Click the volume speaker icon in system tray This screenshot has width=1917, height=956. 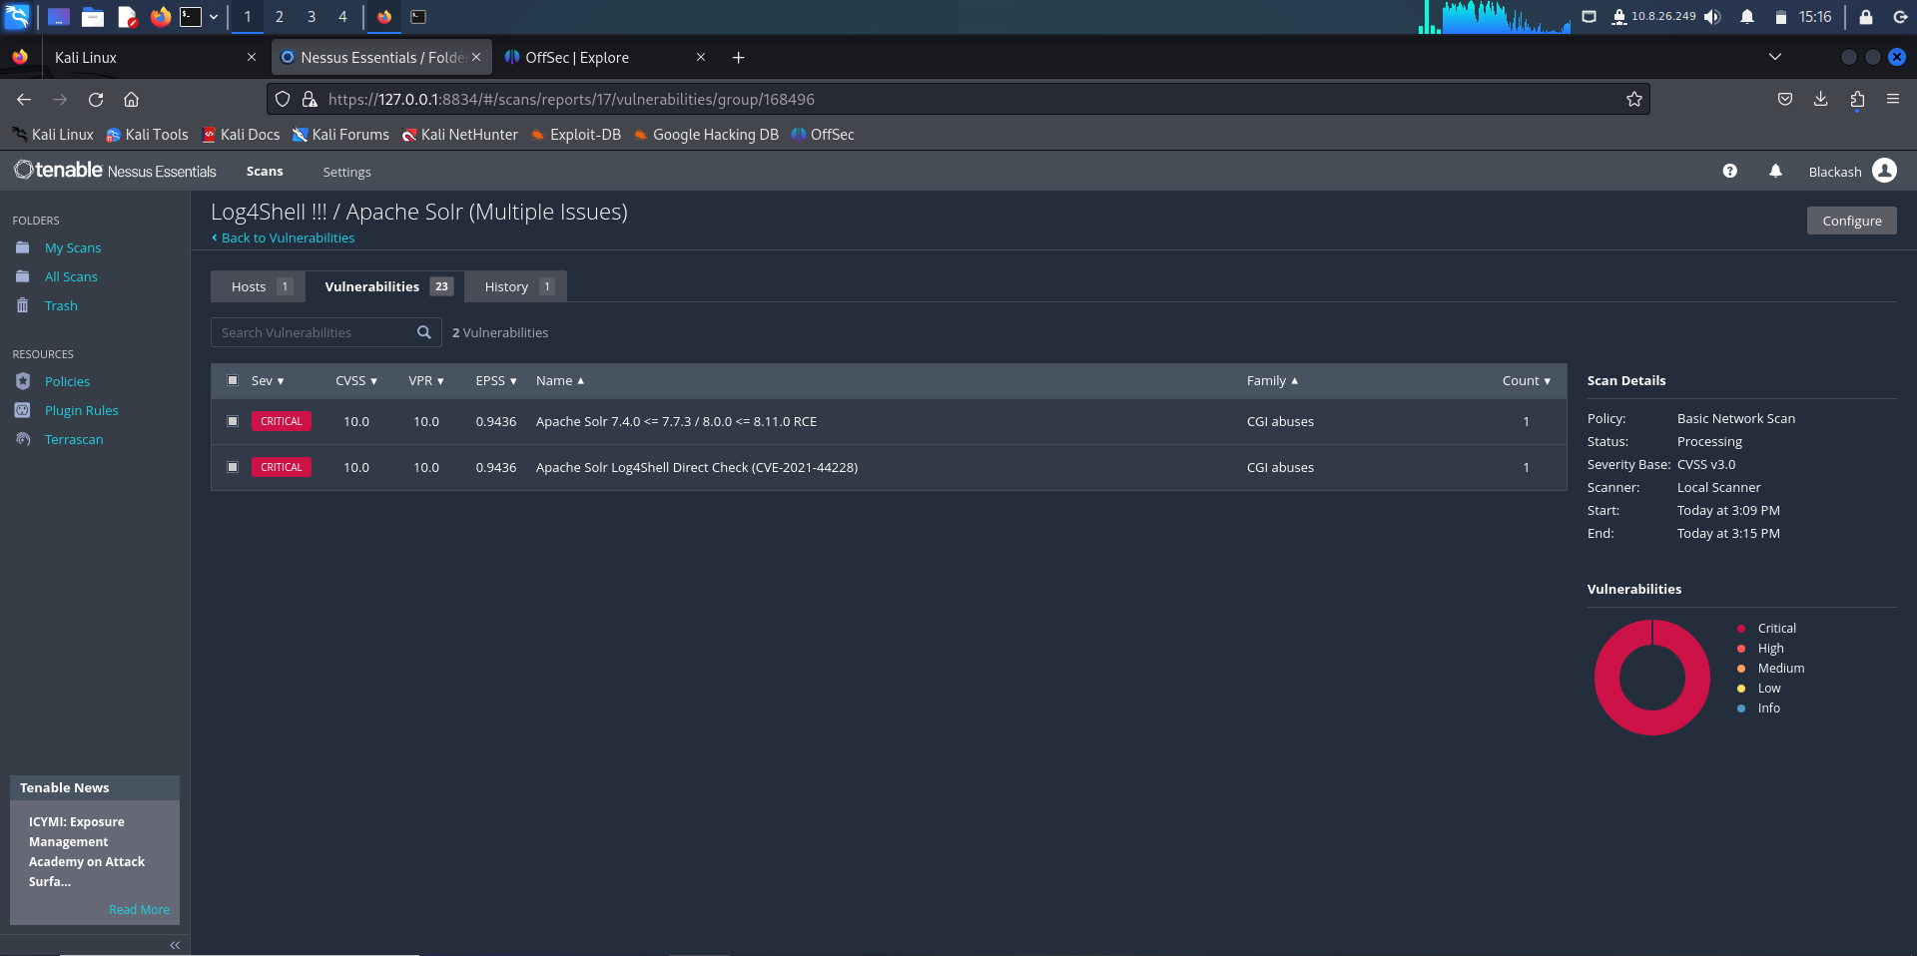point(1712,17)
